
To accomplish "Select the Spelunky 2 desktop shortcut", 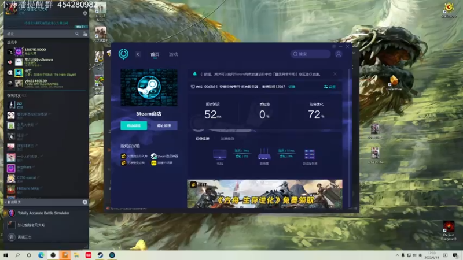I will 449,10.
